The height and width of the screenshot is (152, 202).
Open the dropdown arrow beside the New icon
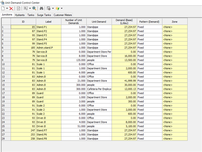pos(7,9)
